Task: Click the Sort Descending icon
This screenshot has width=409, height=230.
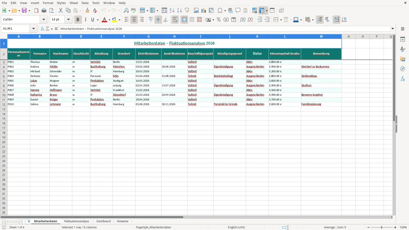Action: click(x=180, y=11)
